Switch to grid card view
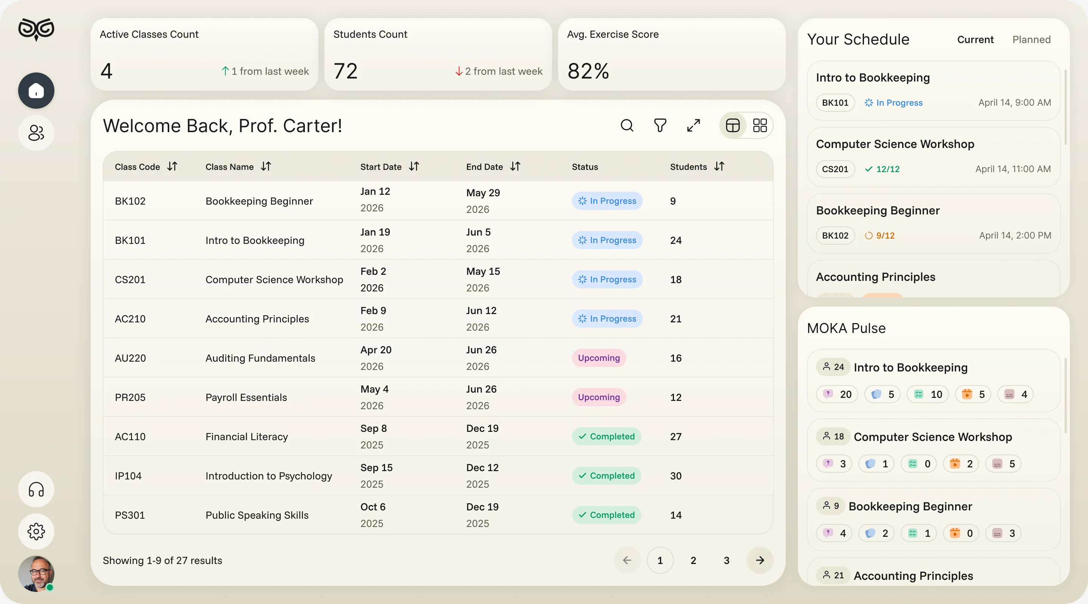The height and width of the screenshot is (604, 1088). click(760, 125)
